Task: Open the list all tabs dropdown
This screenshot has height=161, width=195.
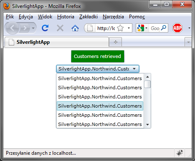Action: (188, 42)
